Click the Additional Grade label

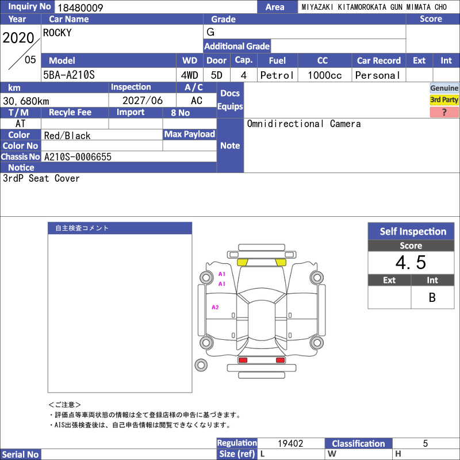click(x=237, y=46)
